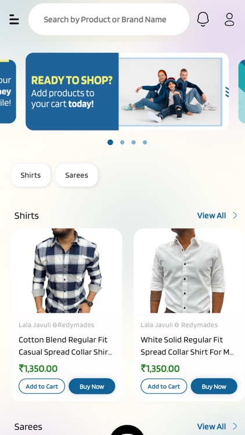The width and height of the screenshot is (245, 435).
Task: Open the hamburger menu icon
Action: point(14,19)
